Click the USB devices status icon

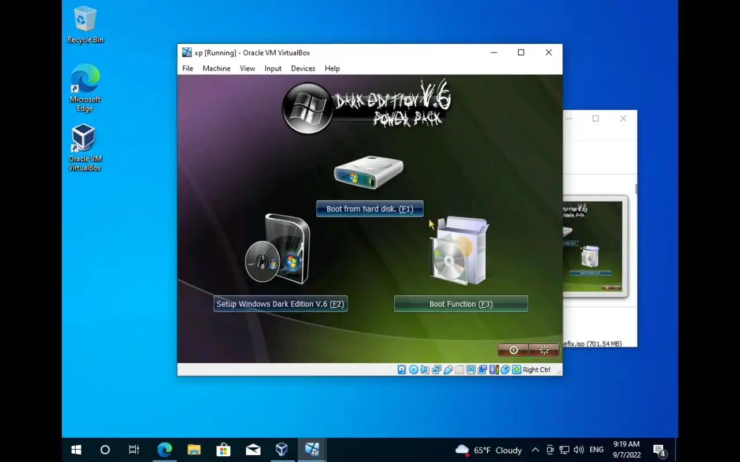[x=448, y=370]
